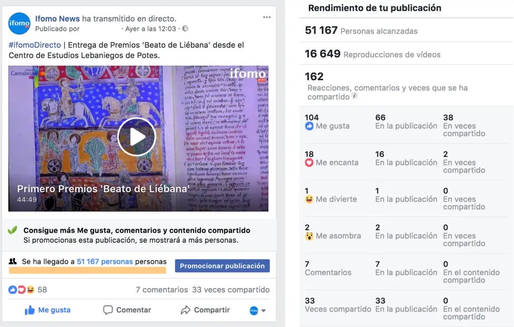The width and height of the screenshot is (514, 327).
Task: Open the #ifomoDirecto hashtag link
Action: pos(35,45)
